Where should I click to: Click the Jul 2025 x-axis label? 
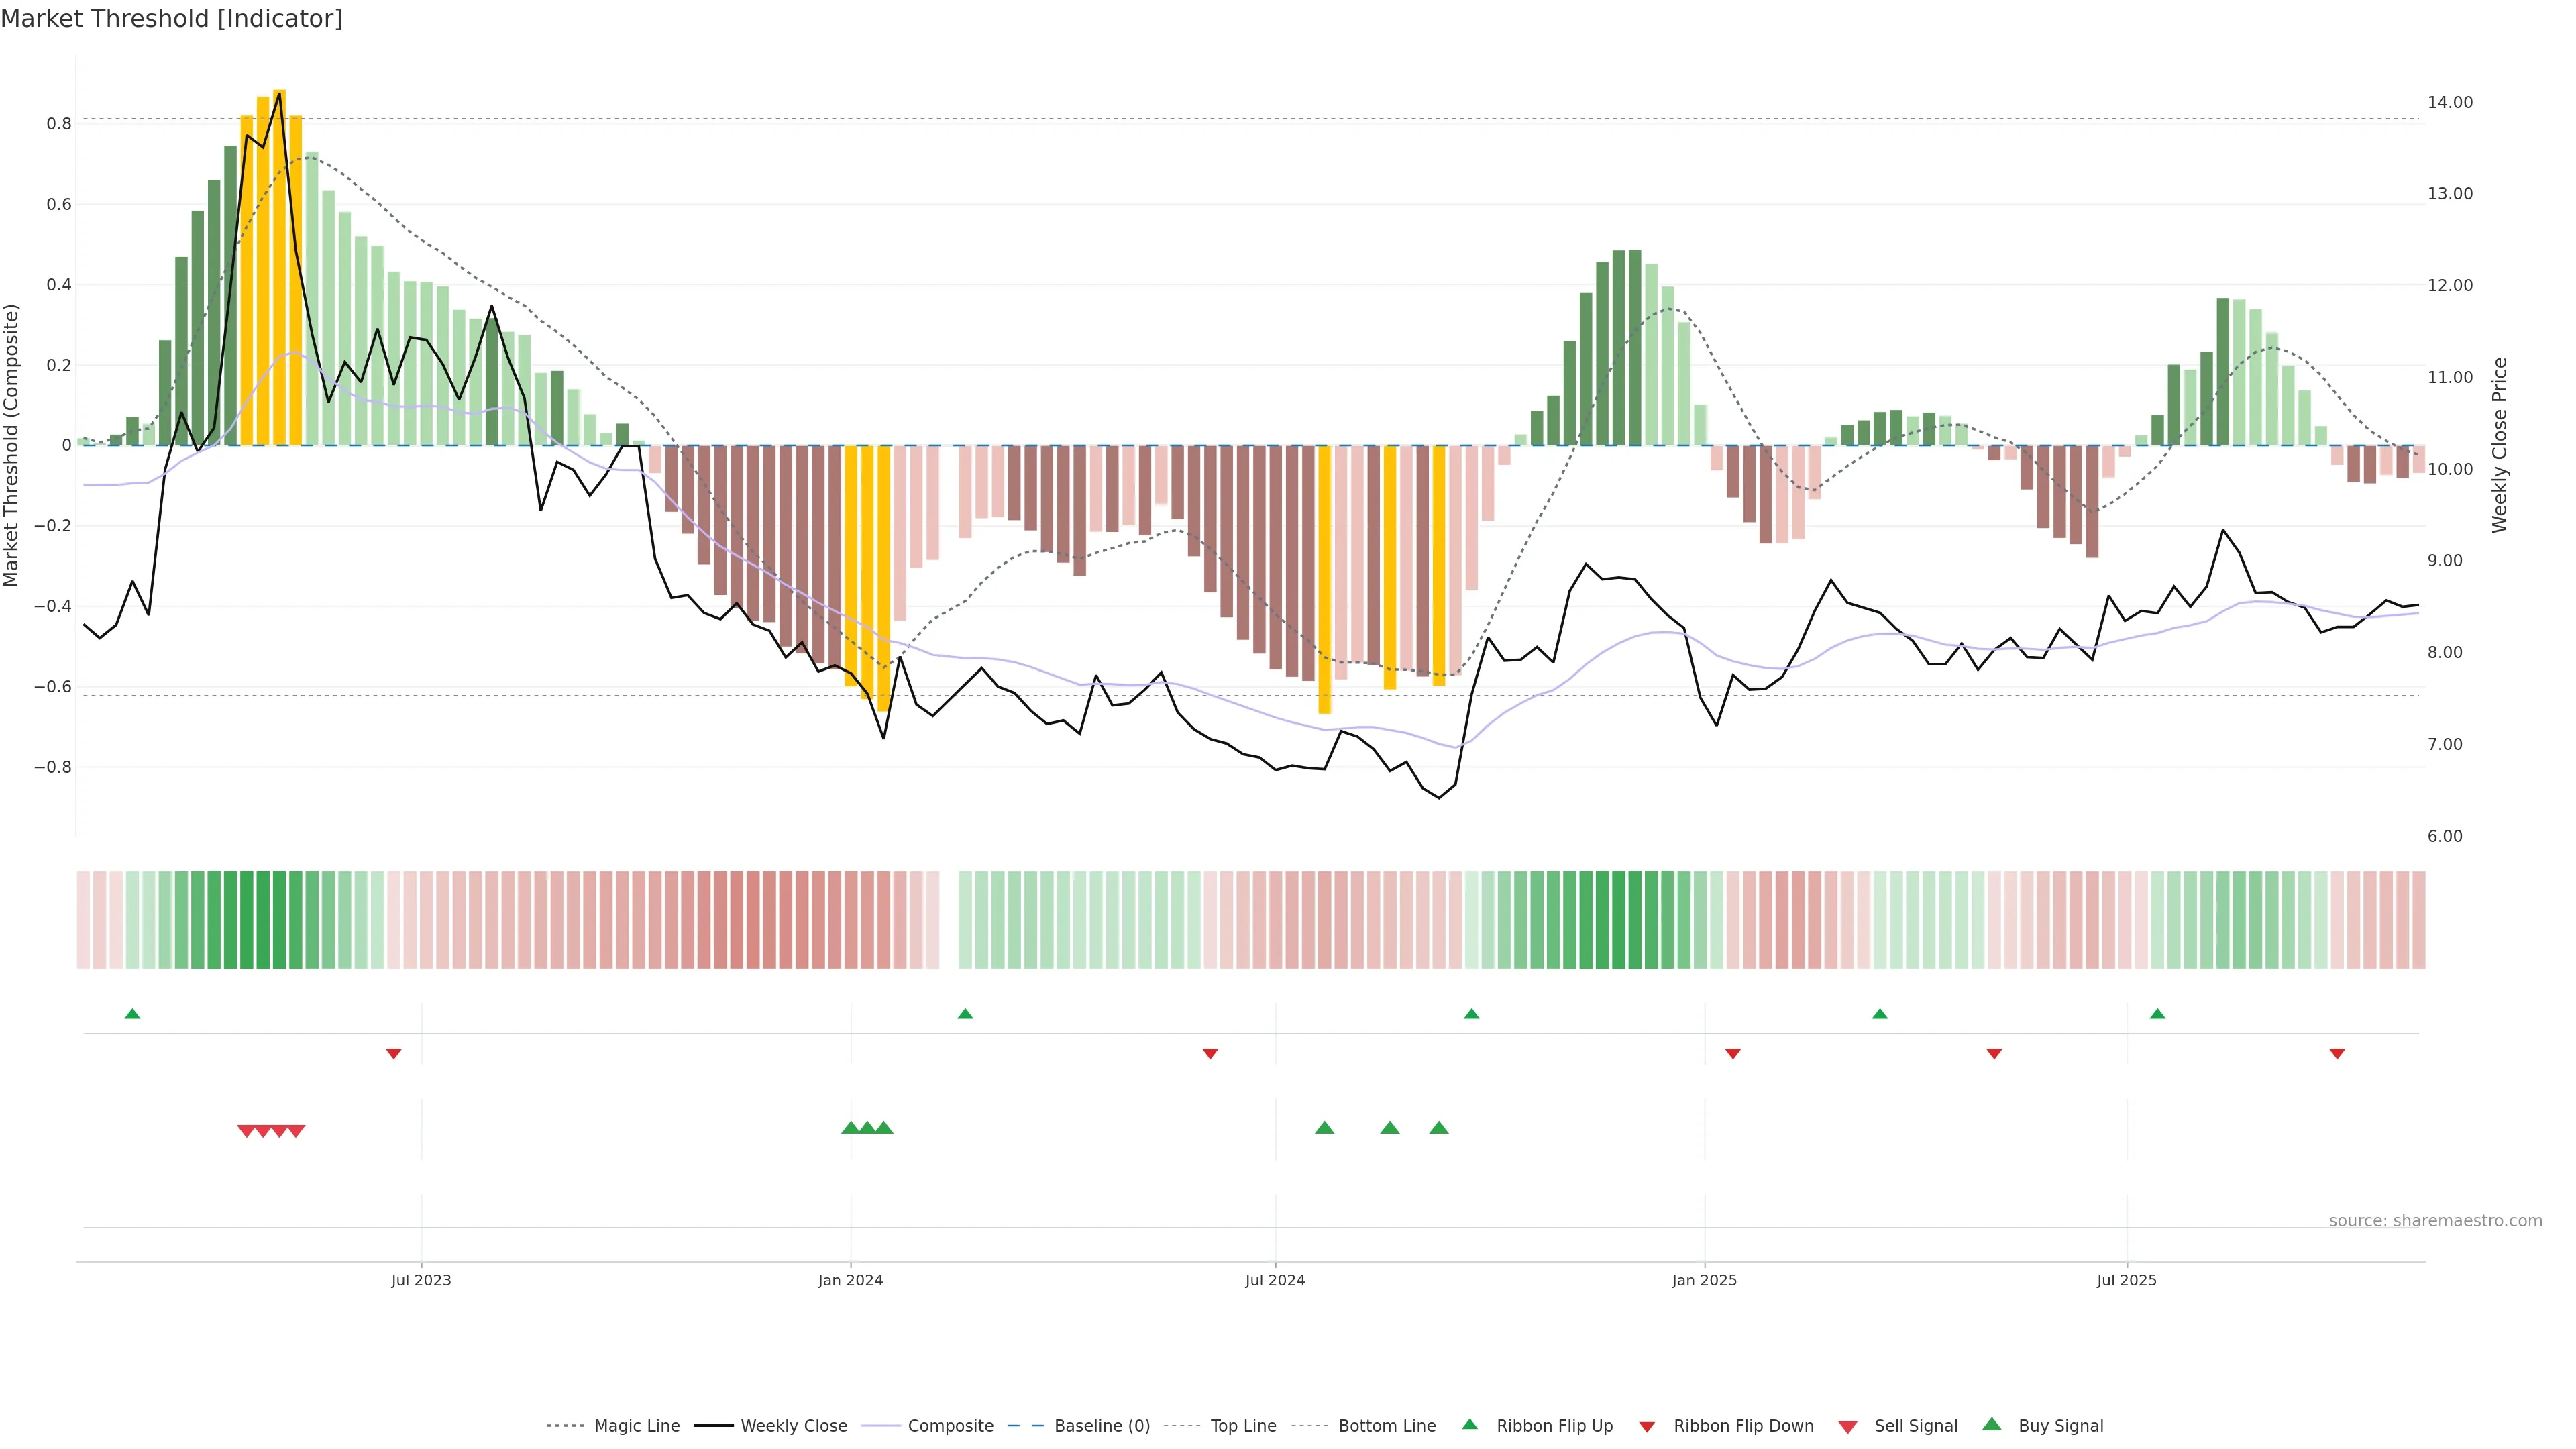(2126, 1280)
